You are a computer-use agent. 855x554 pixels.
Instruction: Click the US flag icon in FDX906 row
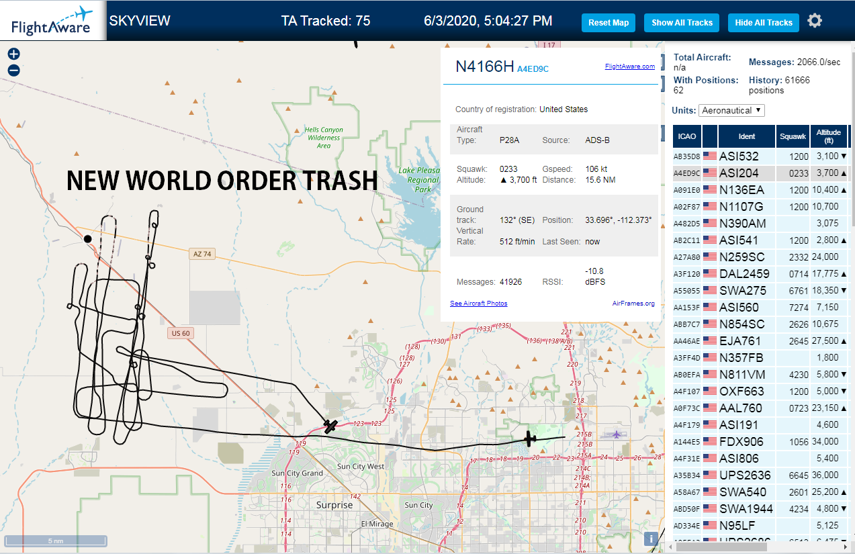point(709,442)
